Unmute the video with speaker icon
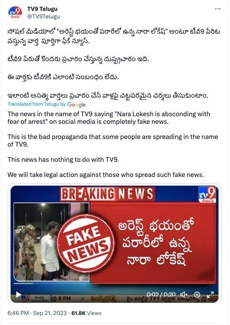 [x=184, y=294]
